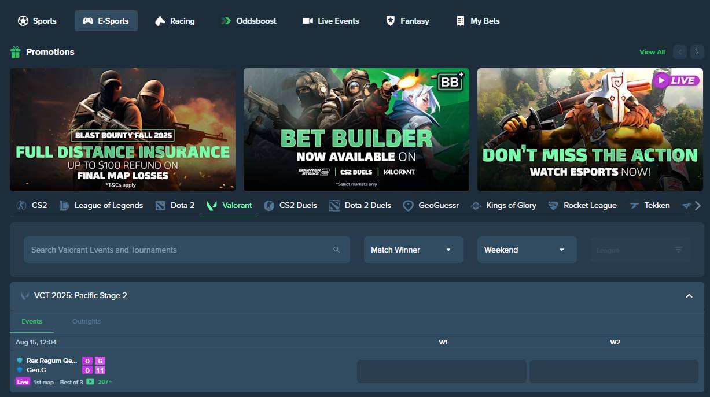Click the Racing horse icon

pyautogui.click(x=160, y=21)
